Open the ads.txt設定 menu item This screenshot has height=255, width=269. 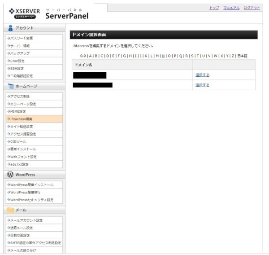pyautogui.click(x=19, y=164)
